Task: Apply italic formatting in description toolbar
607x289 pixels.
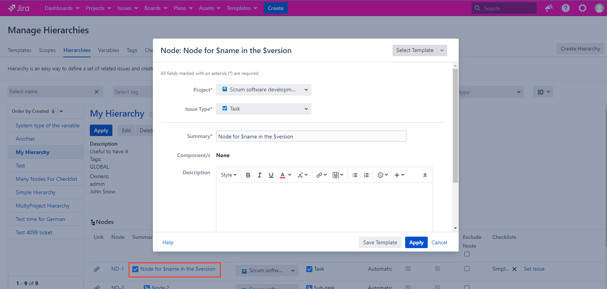Action: pos(260,175)
